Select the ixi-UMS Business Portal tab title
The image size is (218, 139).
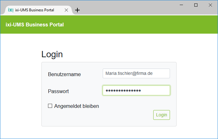pyautogui.click(x=34, y=10)
